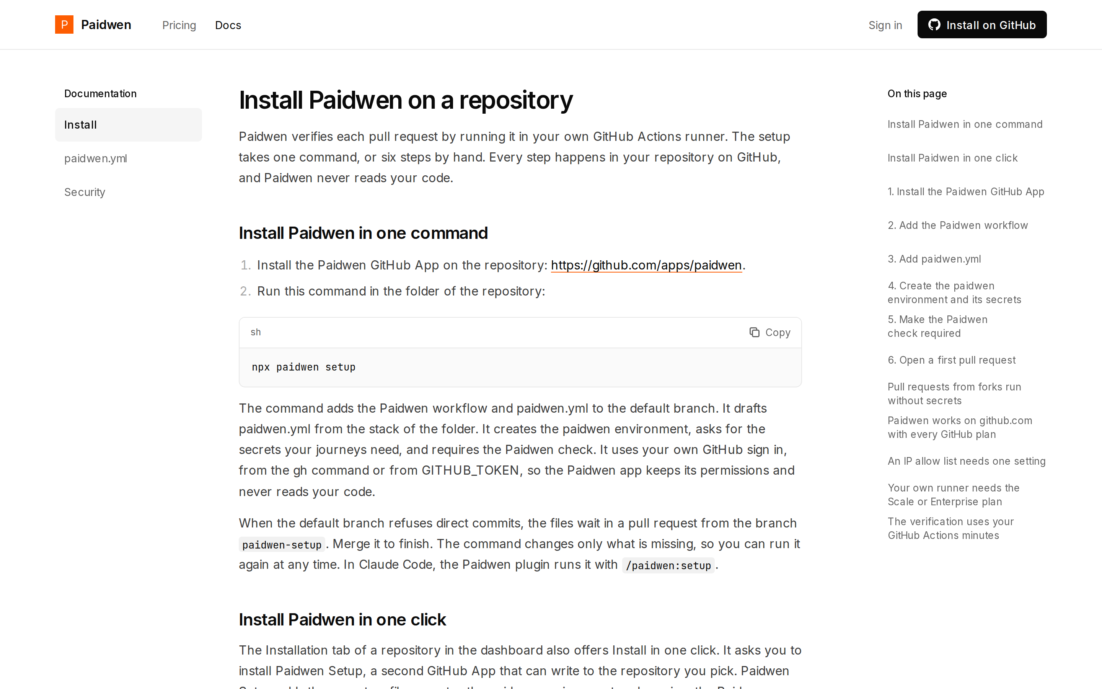Click the orange Paidwen P logo icon
Viewport: 1102px width, 689px height.
[x=64, y=24]
